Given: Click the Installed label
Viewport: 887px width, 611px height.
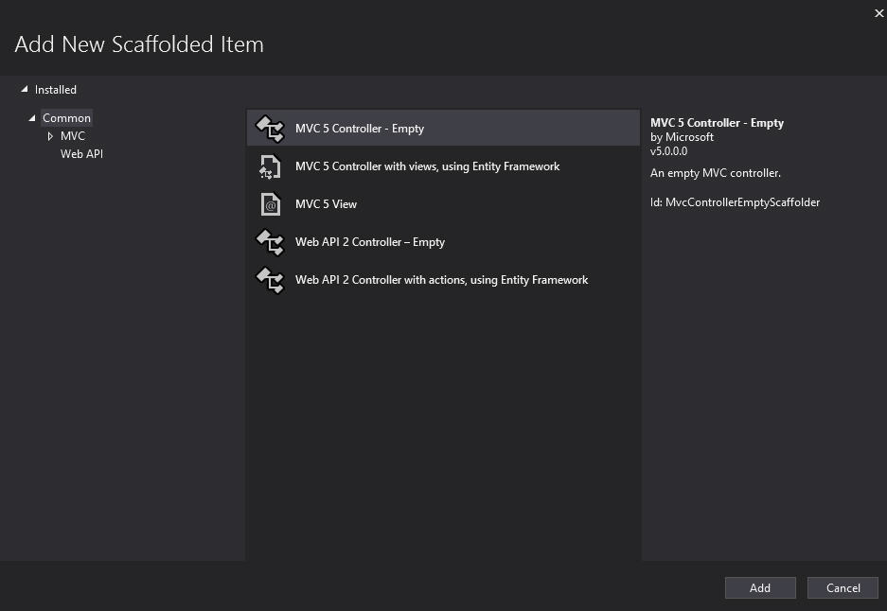Looking at the screenshot, I should click(56, 90).
